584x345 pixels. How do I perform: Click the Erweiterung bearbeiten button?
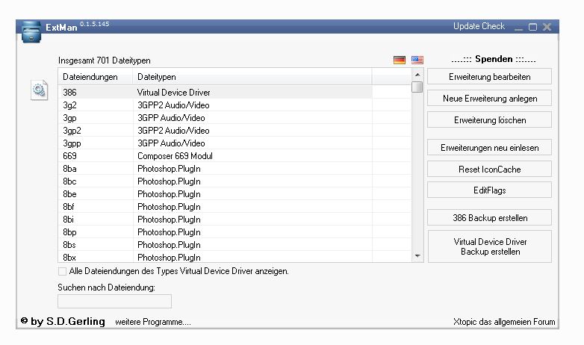489,77
